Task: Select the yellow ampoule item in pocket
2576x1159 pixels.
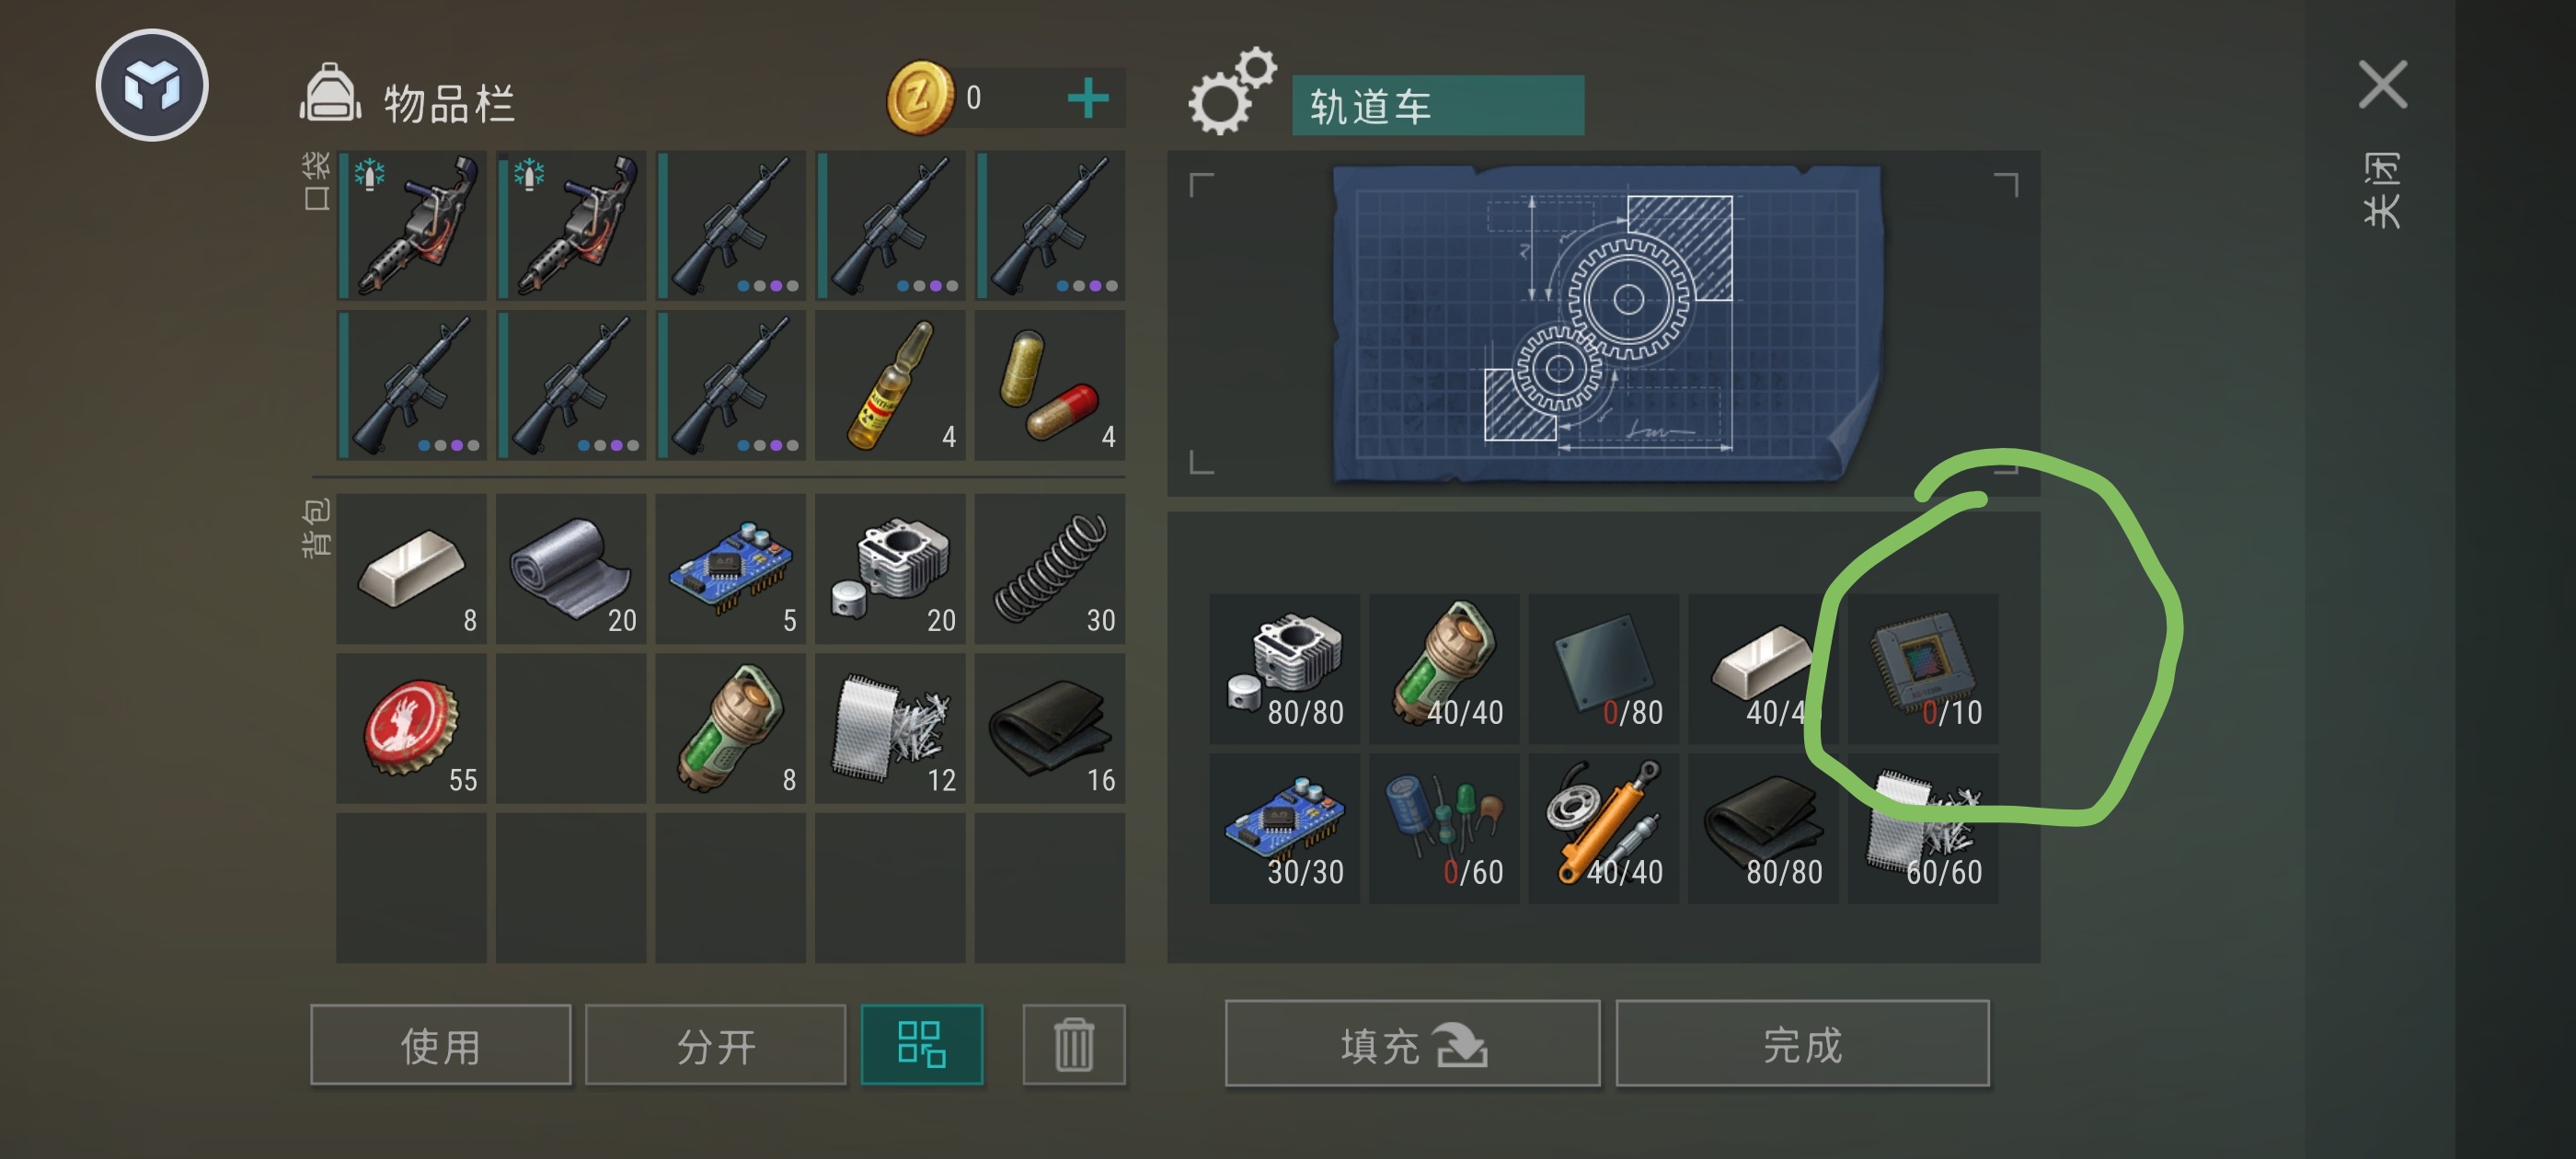Action: coord(890,385)
